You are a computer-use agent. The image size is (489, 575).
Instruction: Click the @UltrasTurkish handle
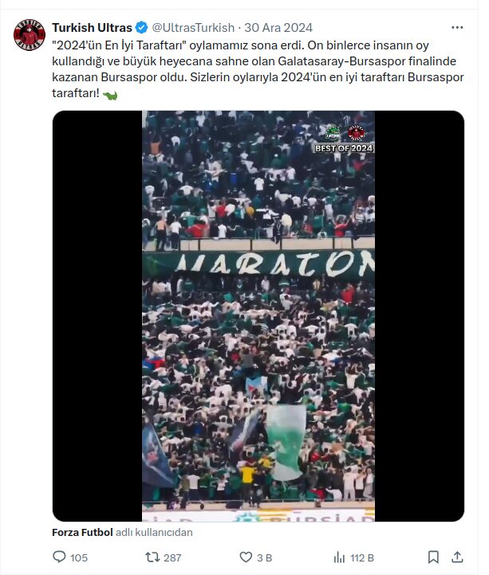193,28
